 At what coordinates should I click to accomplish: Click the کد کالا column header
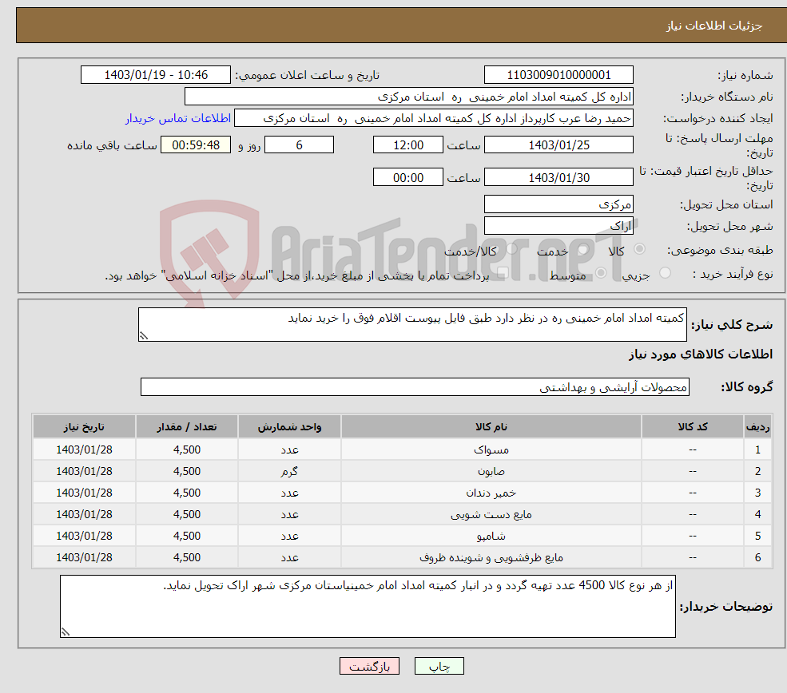[693, 426]
